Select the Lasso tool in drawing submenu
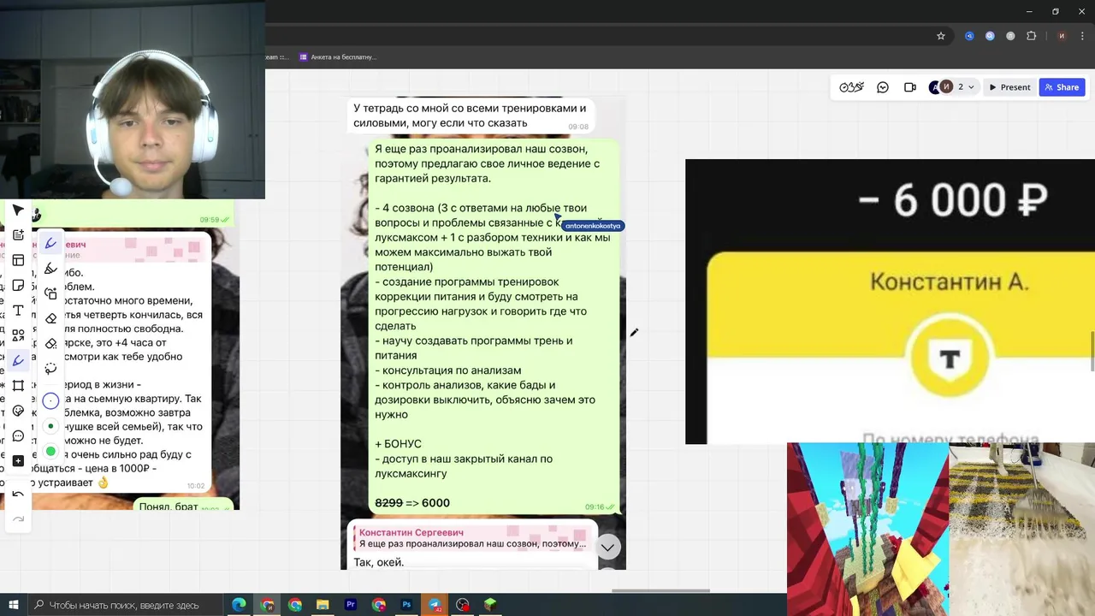Image resolution: width=1095 pixels, height=616 pixels. (x=50, y=369)
